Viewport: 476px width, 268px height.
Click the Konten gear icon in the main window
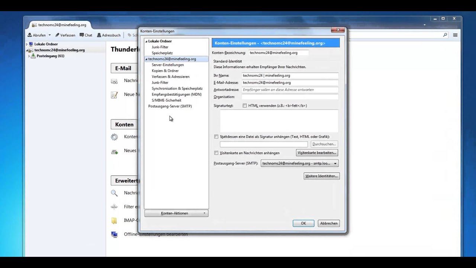point(115,137)
